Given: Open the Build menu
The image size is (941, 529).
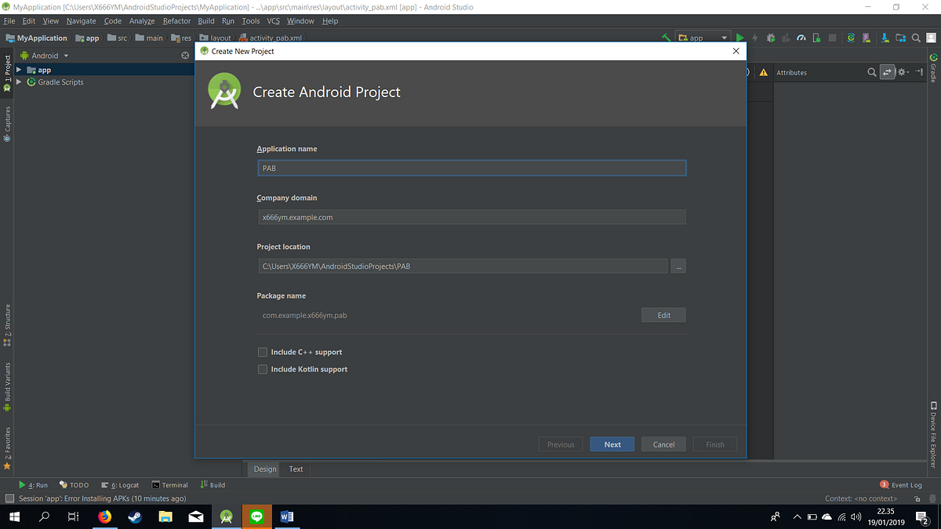Looking at the screenshot, I should point(205,20).
